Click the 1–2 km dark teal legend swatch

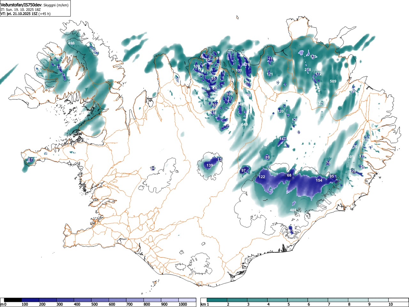click(x=218, y=300)
